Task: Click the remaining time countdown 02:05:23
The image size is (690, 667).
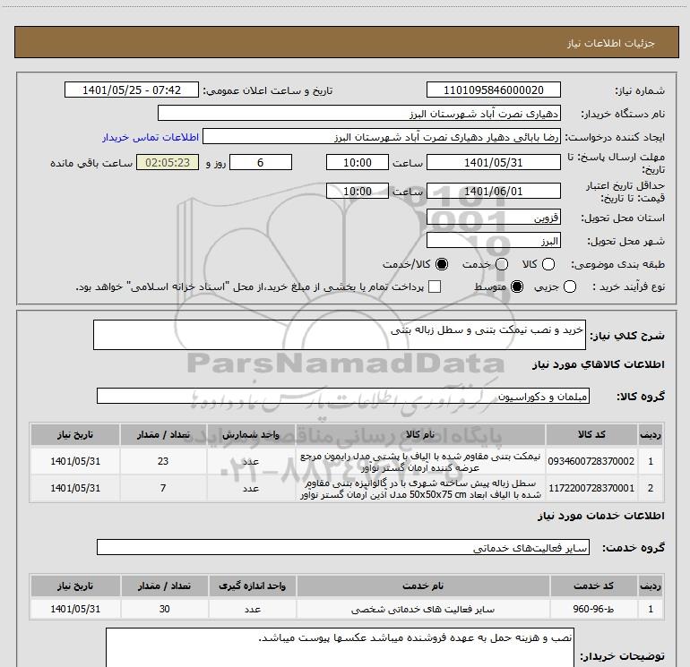Action: [168, 162]
